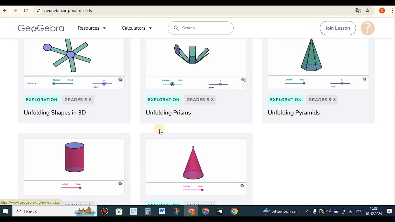
Task: Click the search magnifier icon in search box
Action: pyautogui.click(x=176, y=28)
